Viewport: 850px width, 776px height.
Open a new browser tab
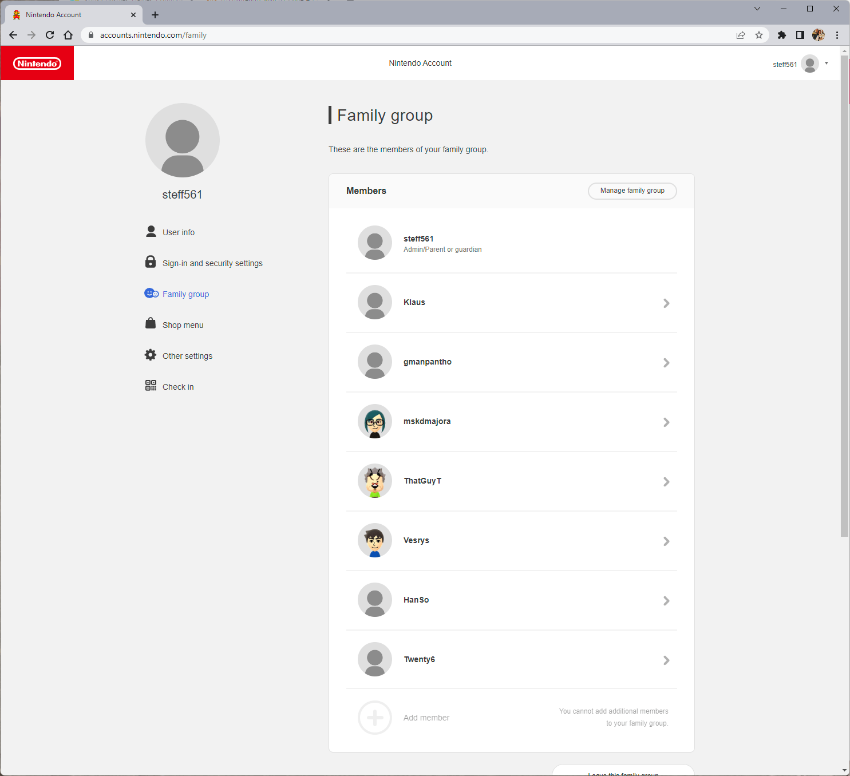pos(155,15)
